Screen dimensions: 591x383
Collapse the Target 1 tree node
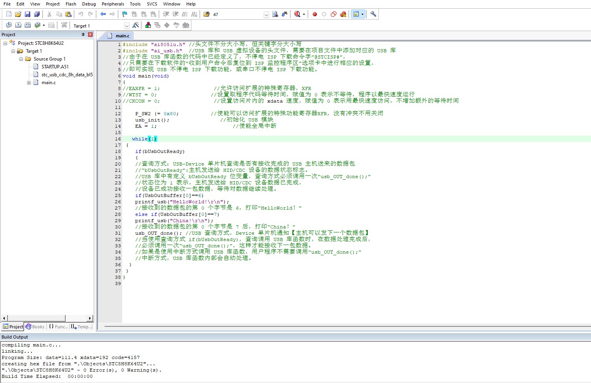tap(13, 51)
